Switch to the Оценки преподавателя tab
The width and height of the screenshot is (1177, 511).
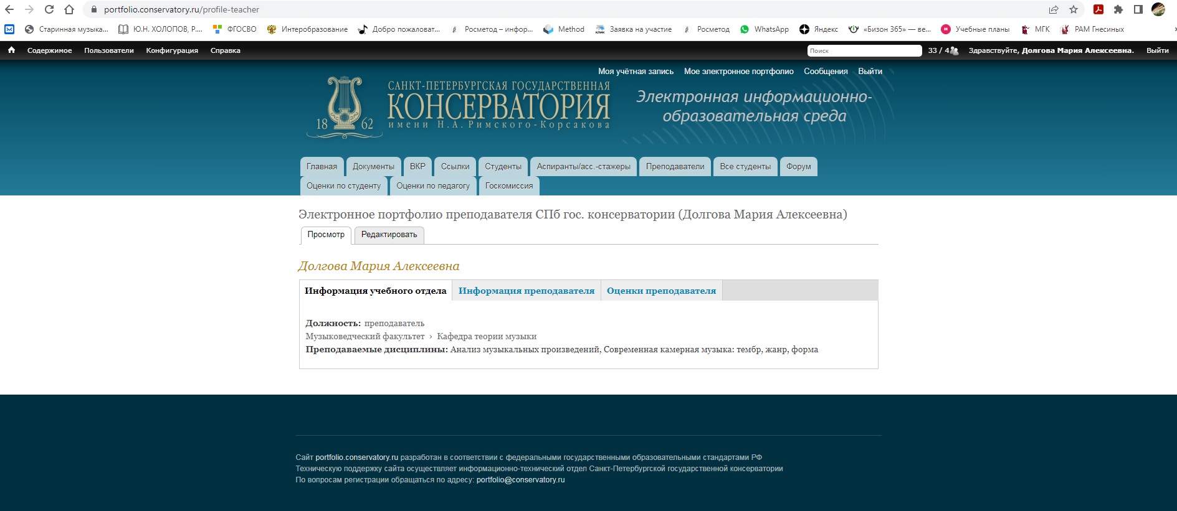[661, 291]
